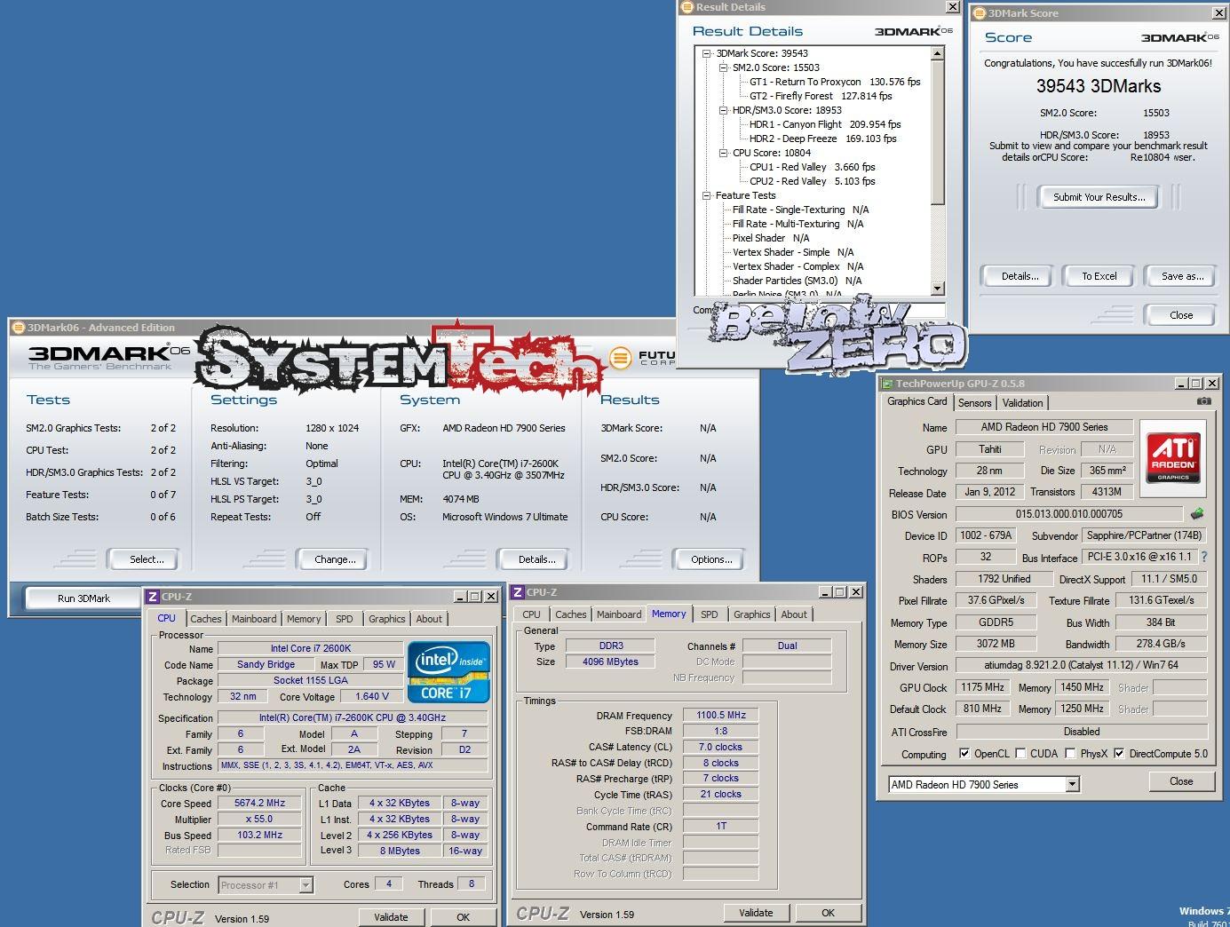Click Submit Your Results... button
This screenshot has height=927, width=1230.
[1099, 197]
